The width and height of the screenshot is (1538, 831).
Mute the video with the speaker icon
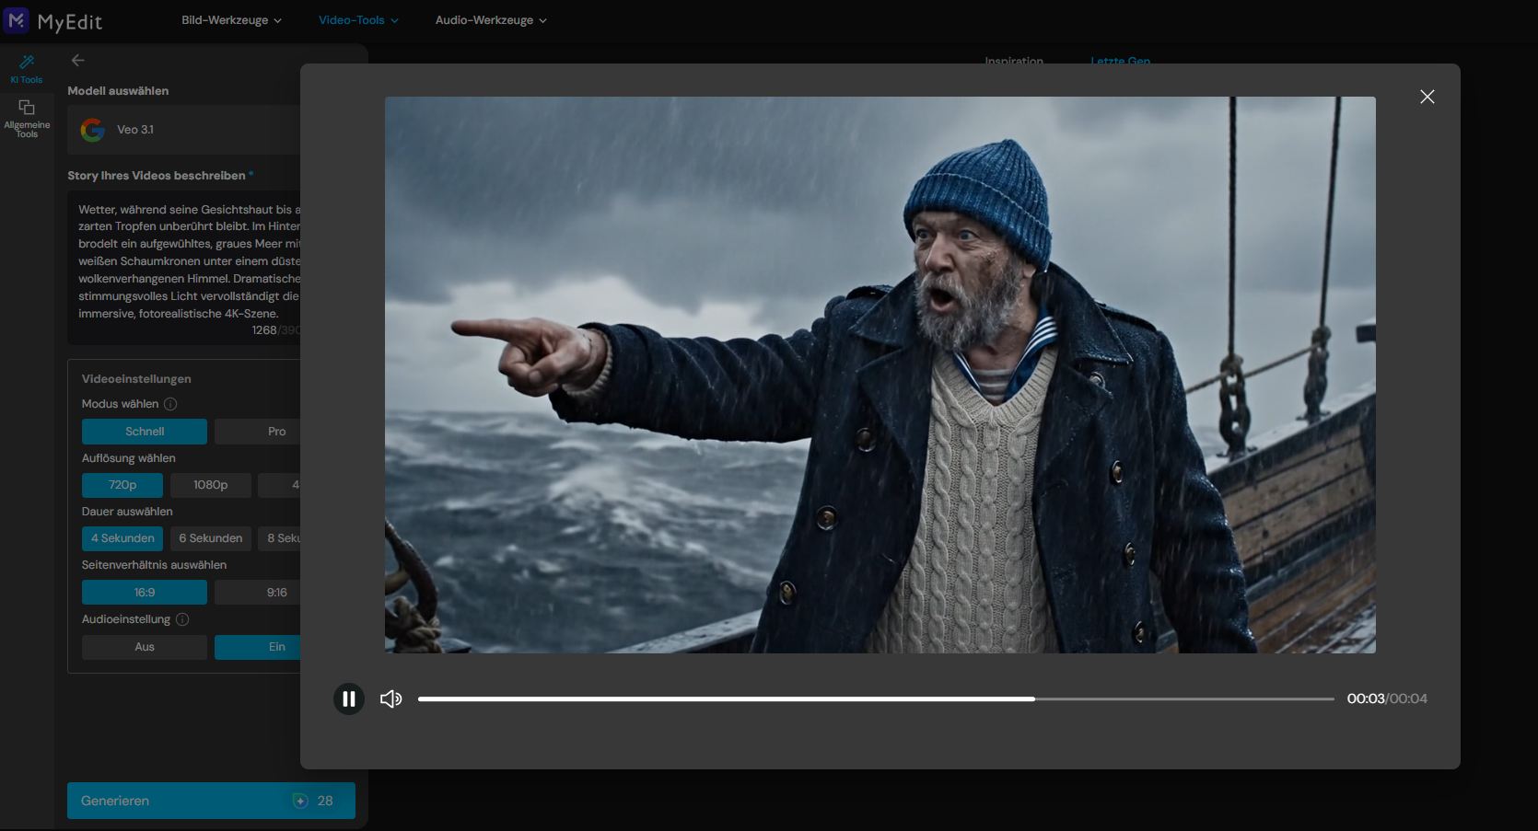point(391,698)
